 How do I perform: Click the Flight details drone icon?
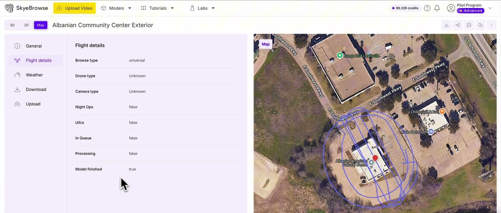[x=17, y=60]
